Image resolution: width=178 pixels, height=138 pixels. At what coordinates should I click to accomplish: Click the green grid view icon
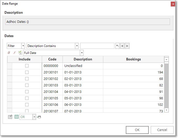tap(17, 117)
